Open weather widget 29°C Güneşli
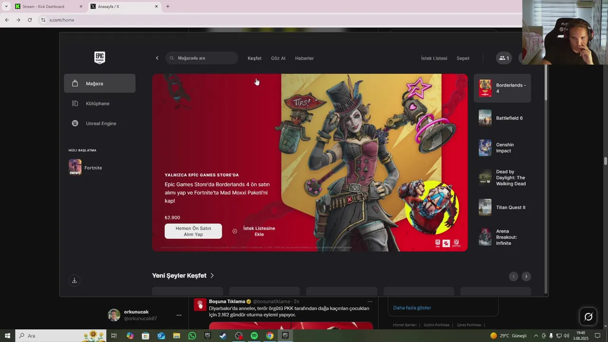This screenshot has width=608, height=342. [x=508, y=336]
